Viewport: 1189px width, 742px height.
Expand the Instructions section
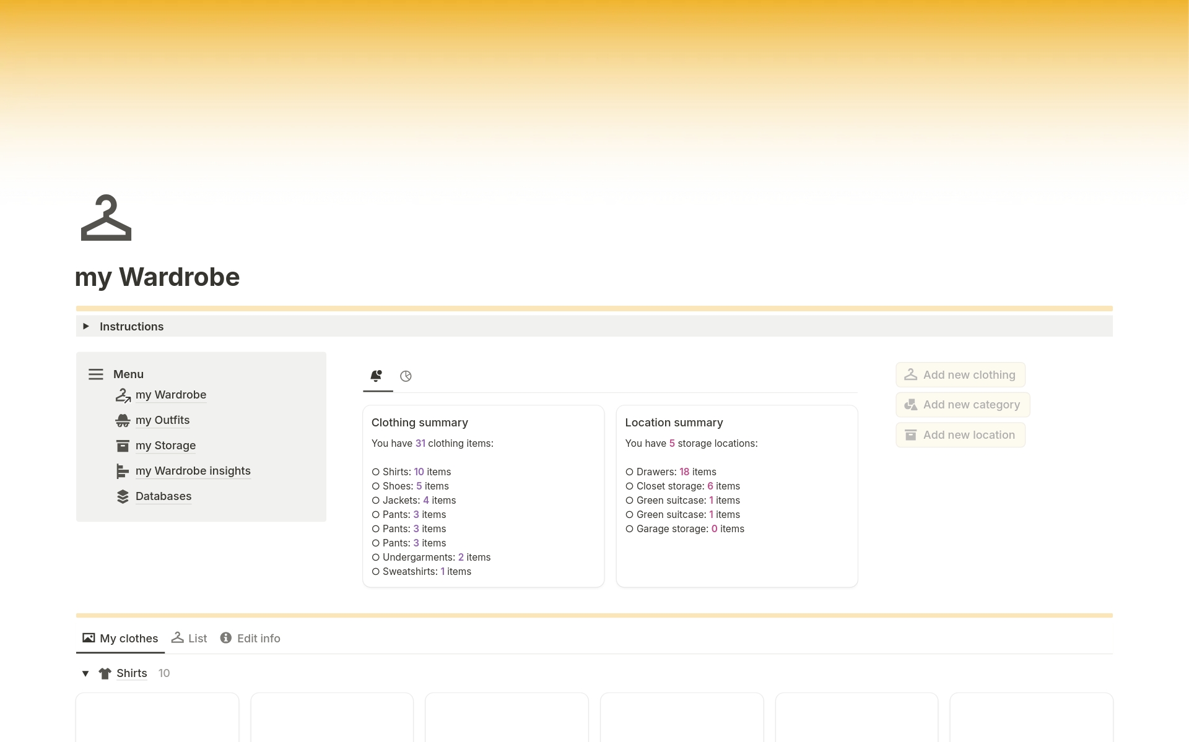point(86,326)
